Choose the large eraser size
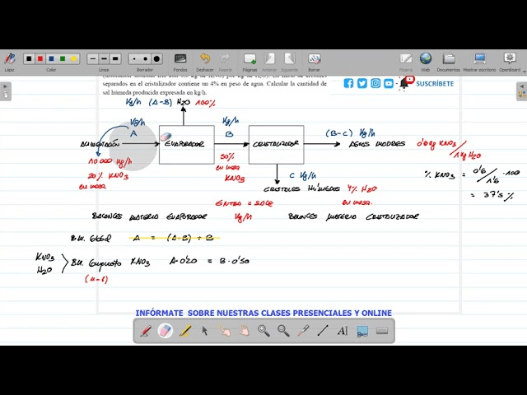The image size is (527, 395). (156, 58)
